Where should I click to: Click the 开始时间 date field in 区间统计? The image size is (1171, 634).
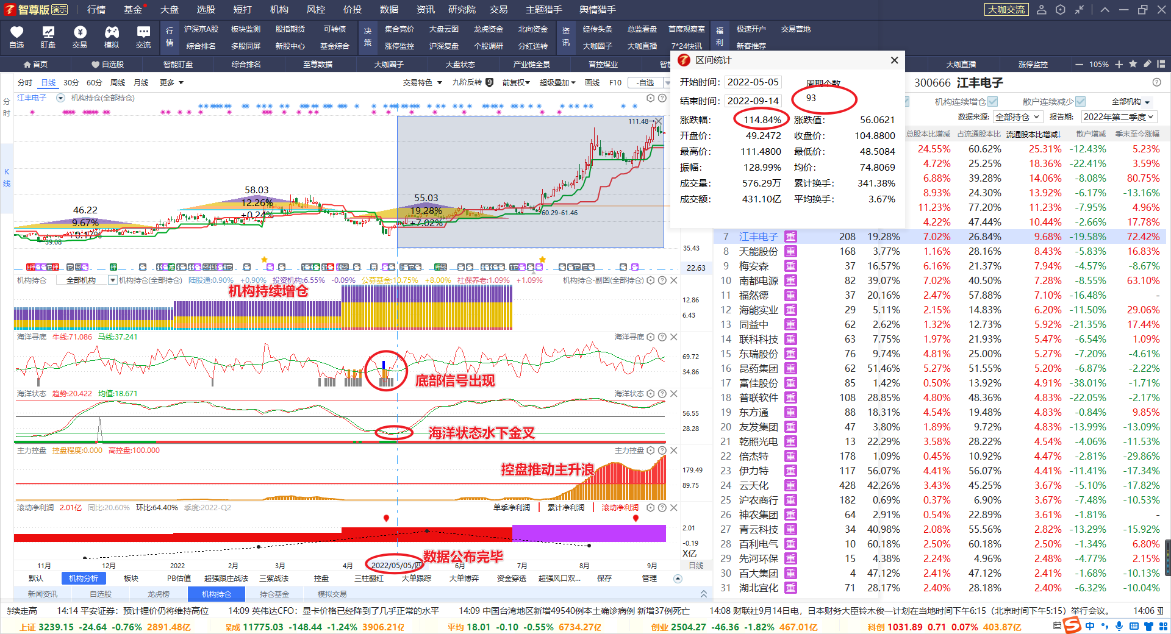pos(753,82)
